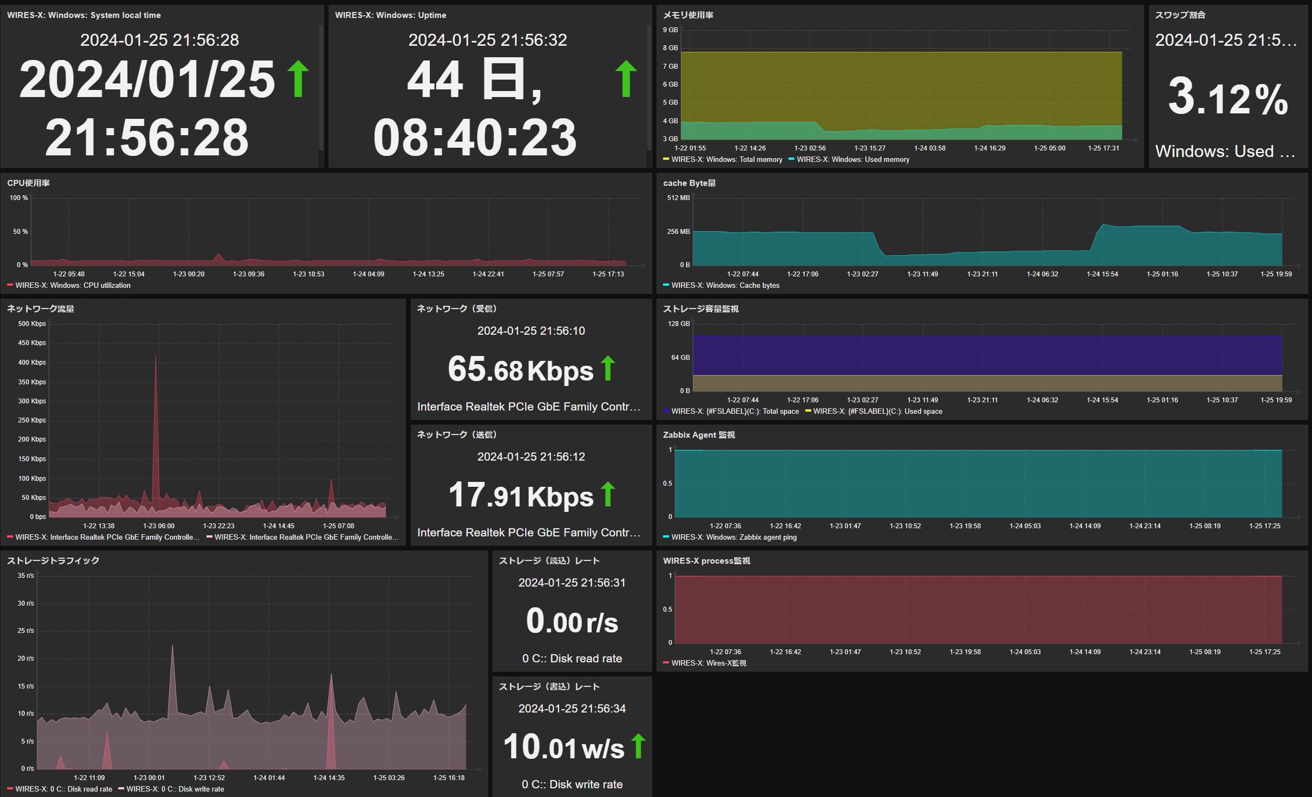
Task: Click the yellow C: Used space legend swatch
Action: 808,411
